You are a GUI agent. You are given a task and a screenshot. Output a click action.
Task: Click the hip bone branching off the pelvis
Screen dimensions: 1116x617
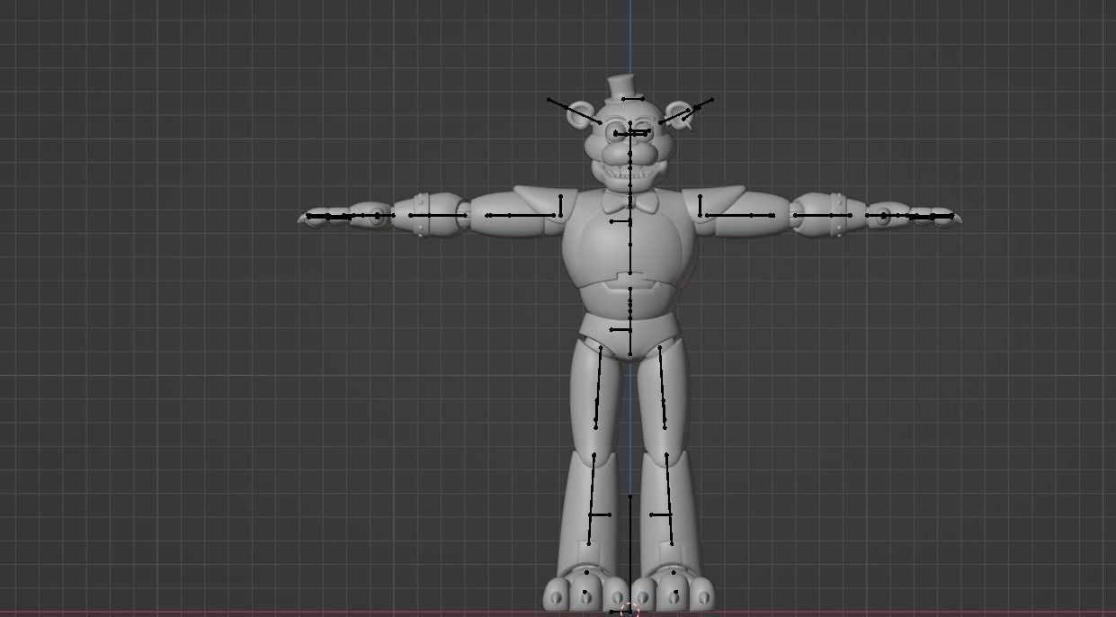point(620,330)
